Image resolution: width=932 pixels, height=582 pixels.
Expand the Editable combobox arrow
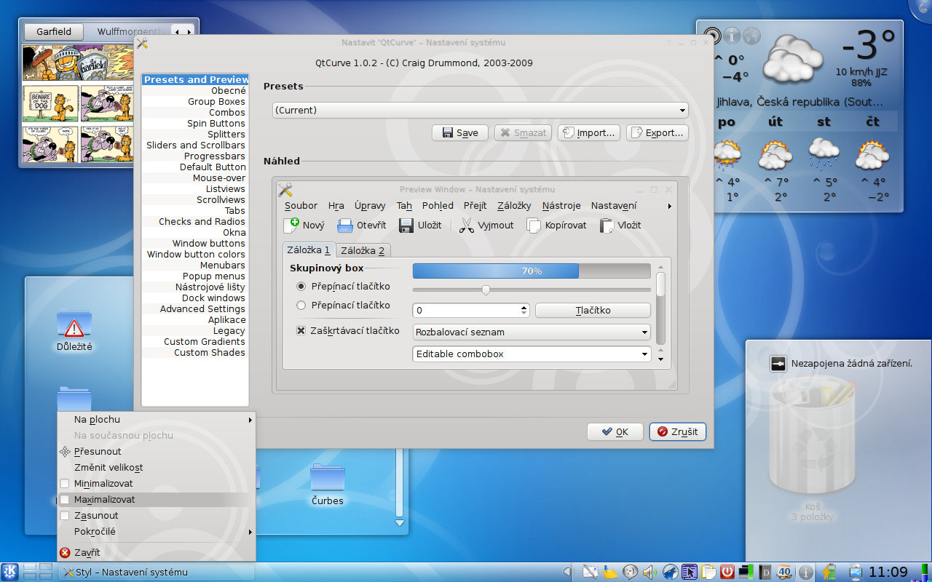645,354
